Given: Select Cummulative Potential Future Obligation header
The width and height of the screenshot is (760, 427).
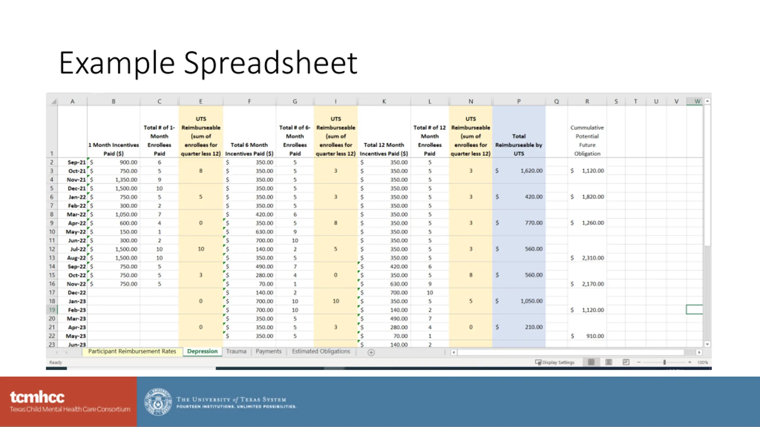Looking at the screenshot, I should coord(587,132).
